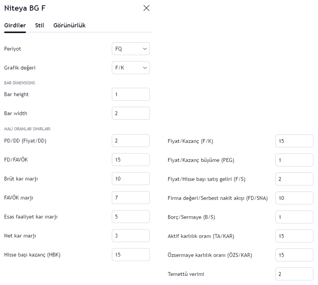
Task: Select the FD/FAVÖK input box
Action: coord(130,160)
